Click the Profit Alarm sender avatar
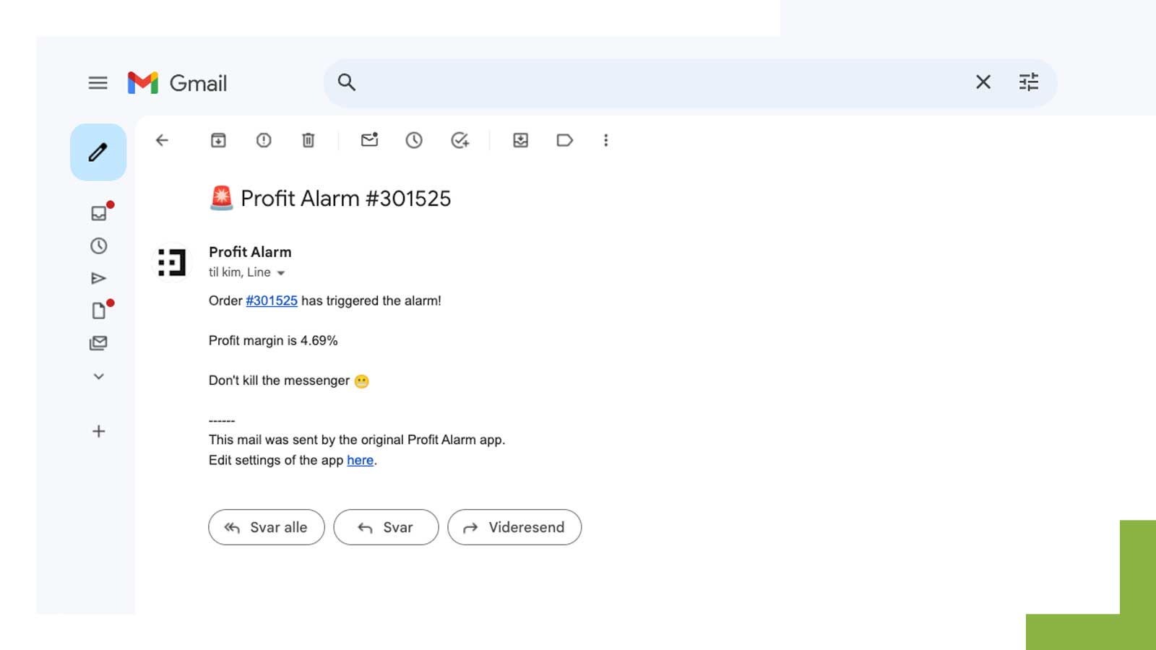 (x=172, y=262)
